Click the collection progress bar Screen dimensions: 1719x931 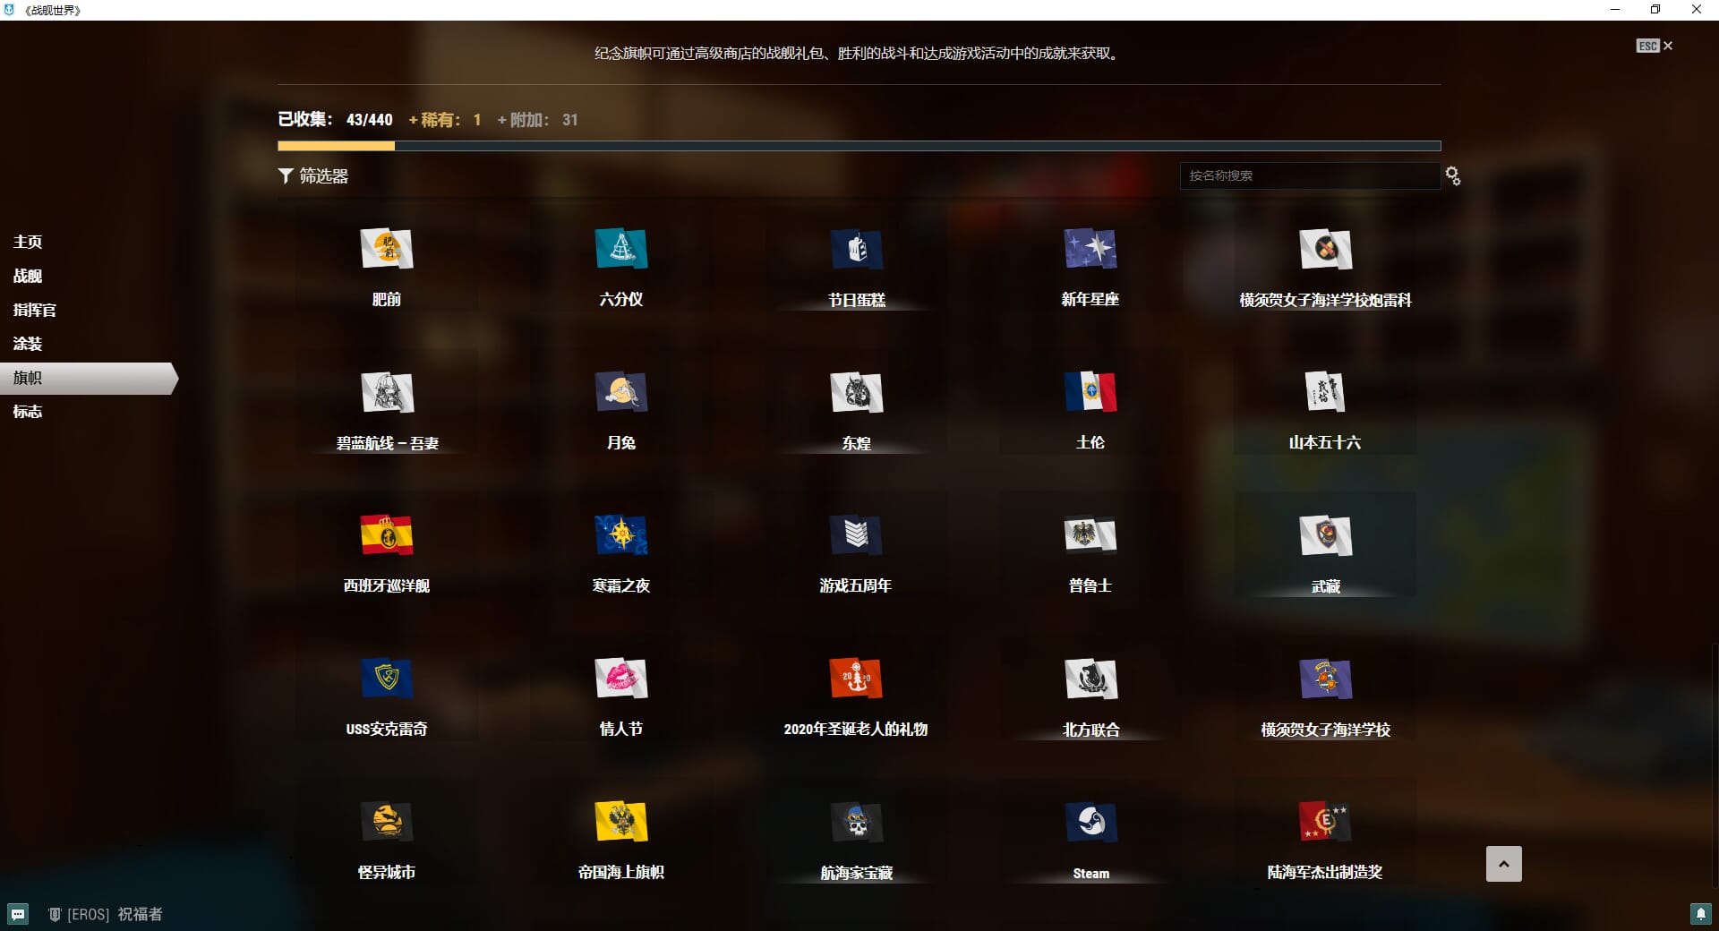tap(859, 146)
